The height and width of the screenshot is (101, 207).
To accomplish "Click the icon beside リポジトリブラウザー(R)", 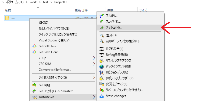I will click(101, 78).
